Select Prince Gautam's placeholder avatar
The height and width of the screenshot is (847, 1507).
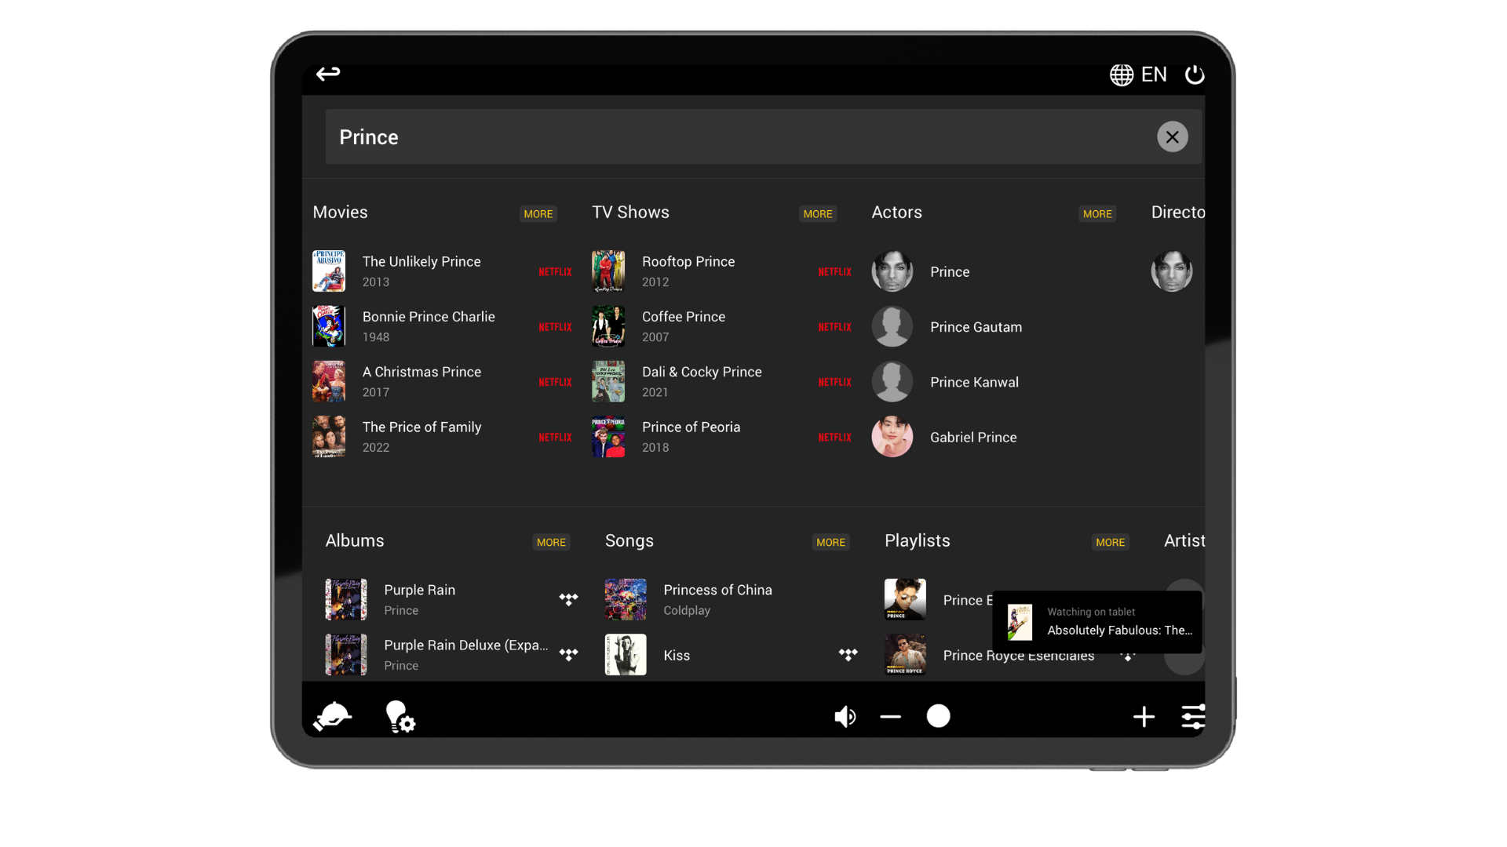(x=892, y=326)
